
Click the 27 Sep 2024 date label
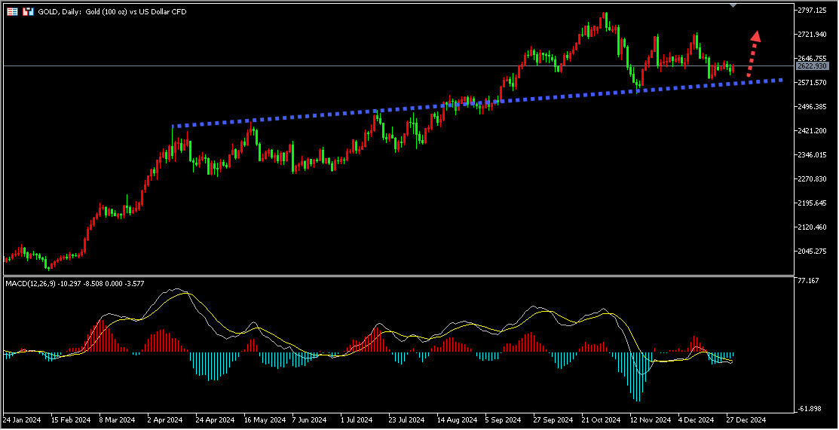tap(553, 419)
